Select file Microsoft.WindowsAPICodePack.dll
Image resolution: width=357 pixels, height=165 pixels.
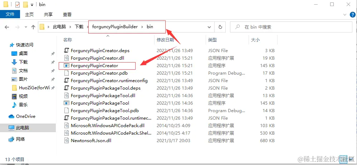(x=108, y=125)
